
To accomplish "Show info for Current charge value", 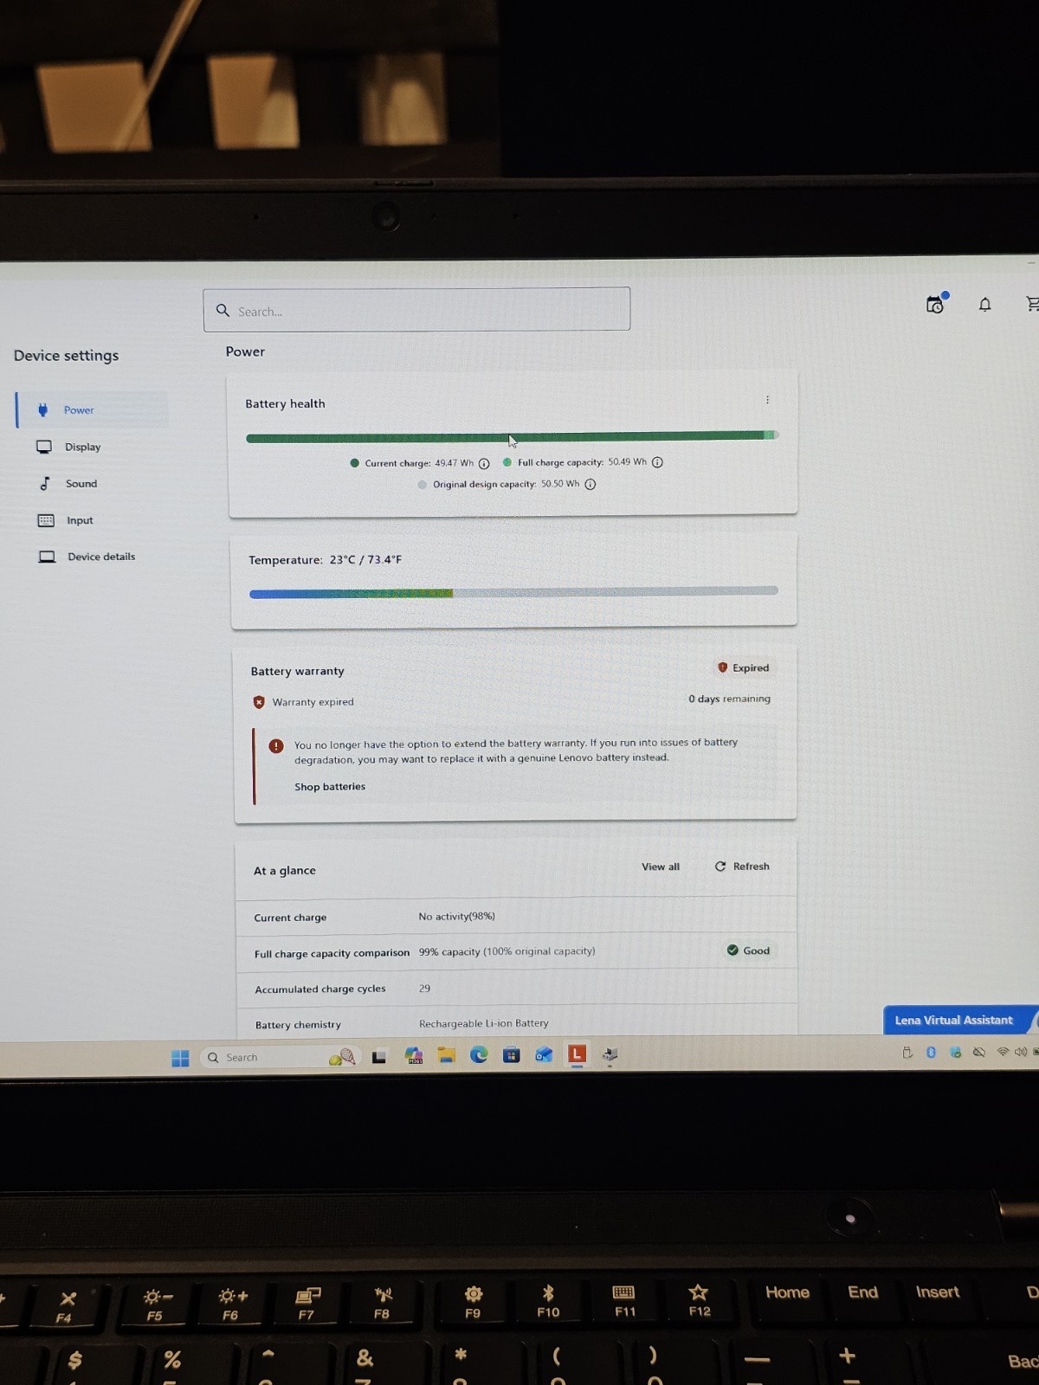I will click(484, 463).
